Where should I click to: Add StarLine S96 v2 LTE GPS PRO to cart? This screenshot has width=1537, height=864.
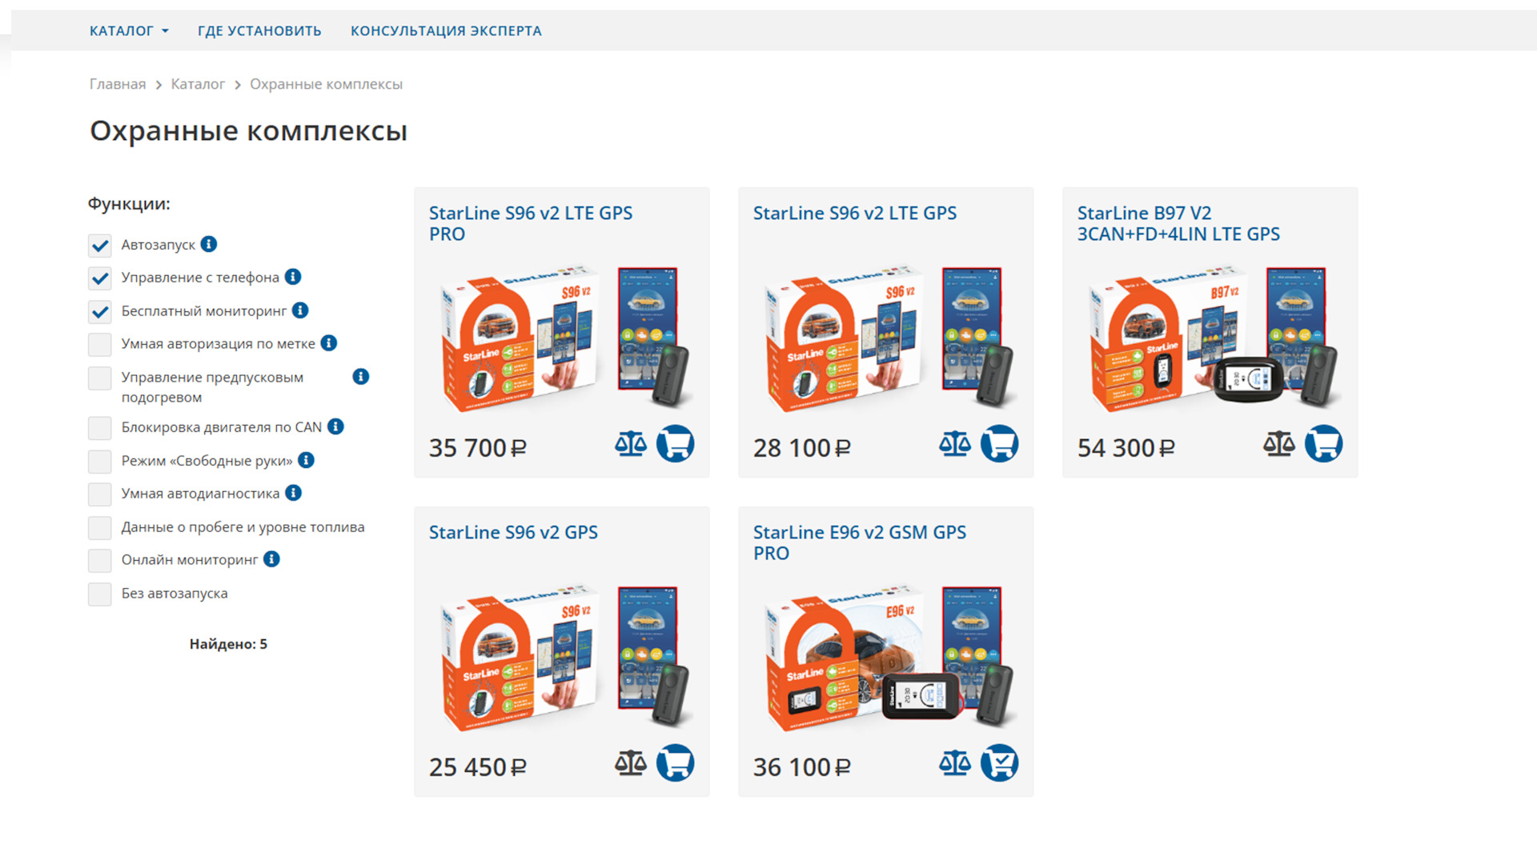coord(675,444)
